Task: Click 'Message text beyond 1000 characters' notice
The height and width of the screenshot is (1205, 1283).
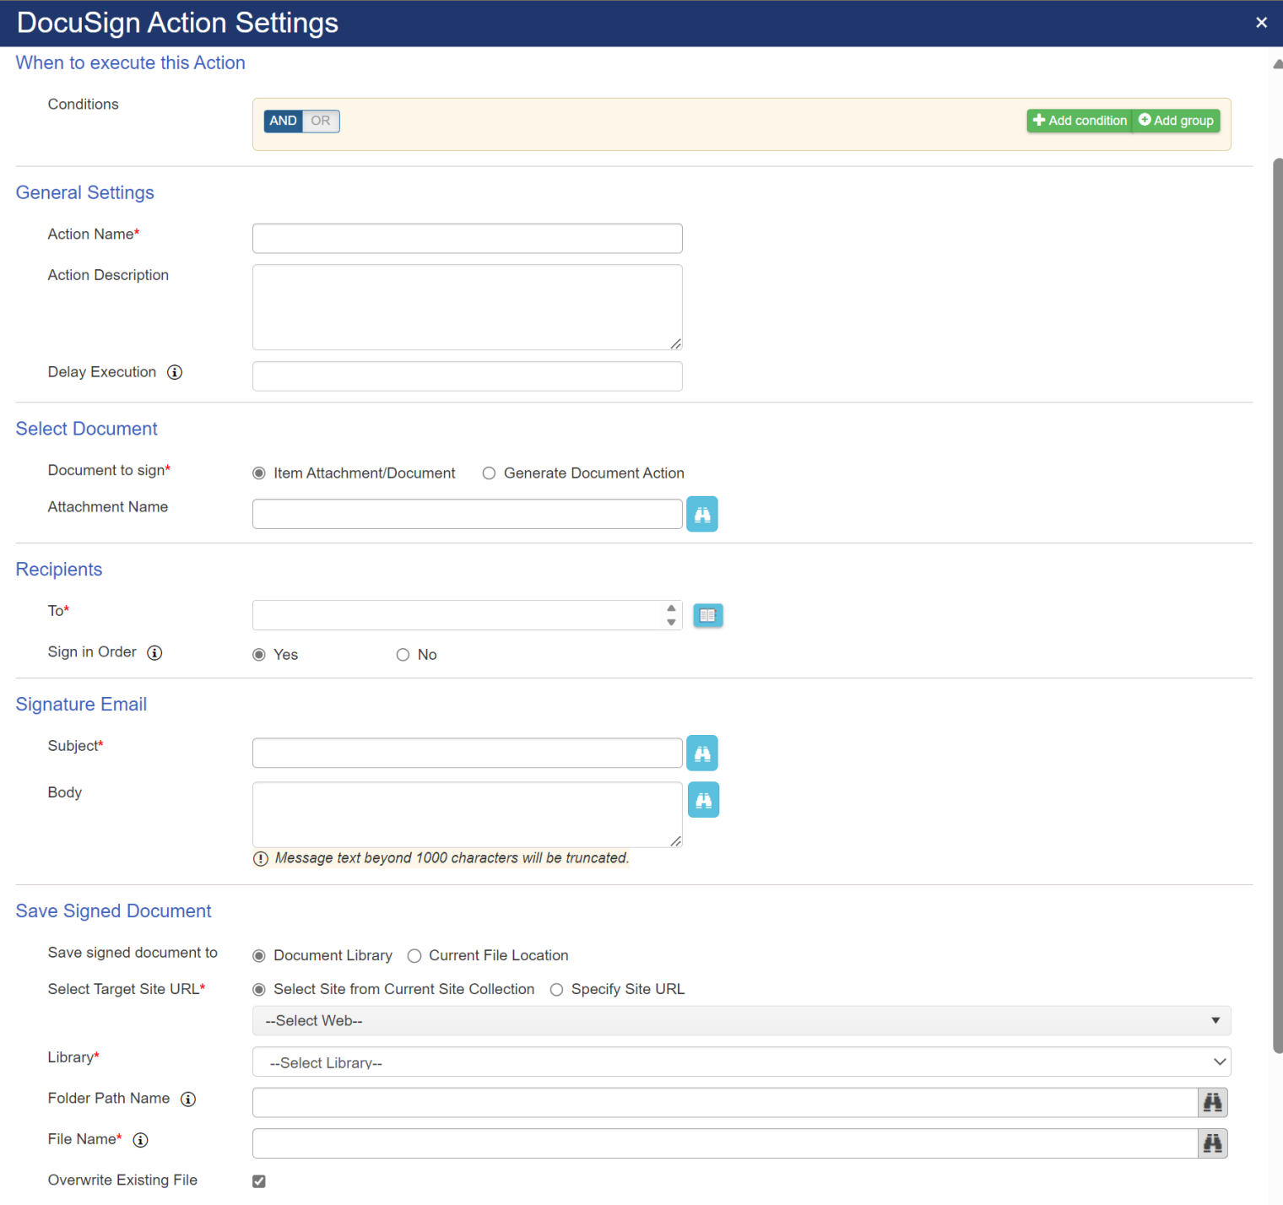Action: tap(441, 858)
